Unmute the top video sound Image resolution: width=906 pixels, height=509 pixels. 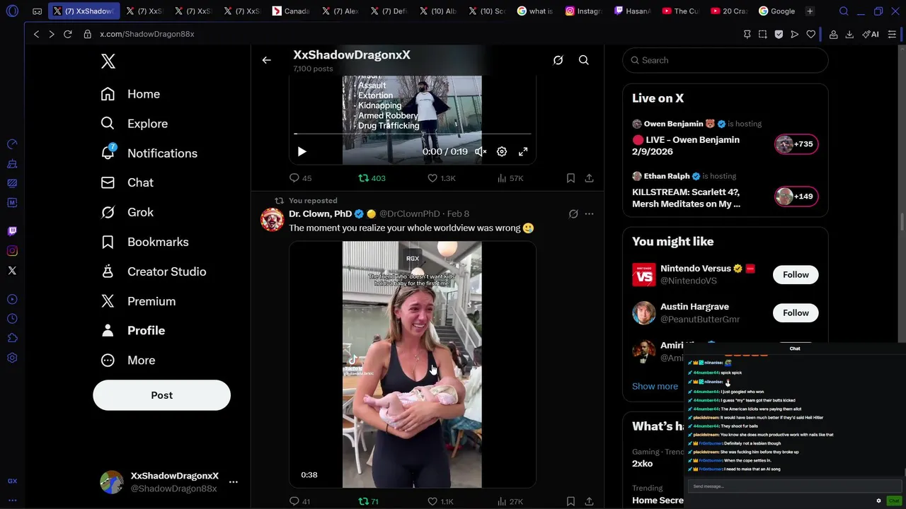481,151
